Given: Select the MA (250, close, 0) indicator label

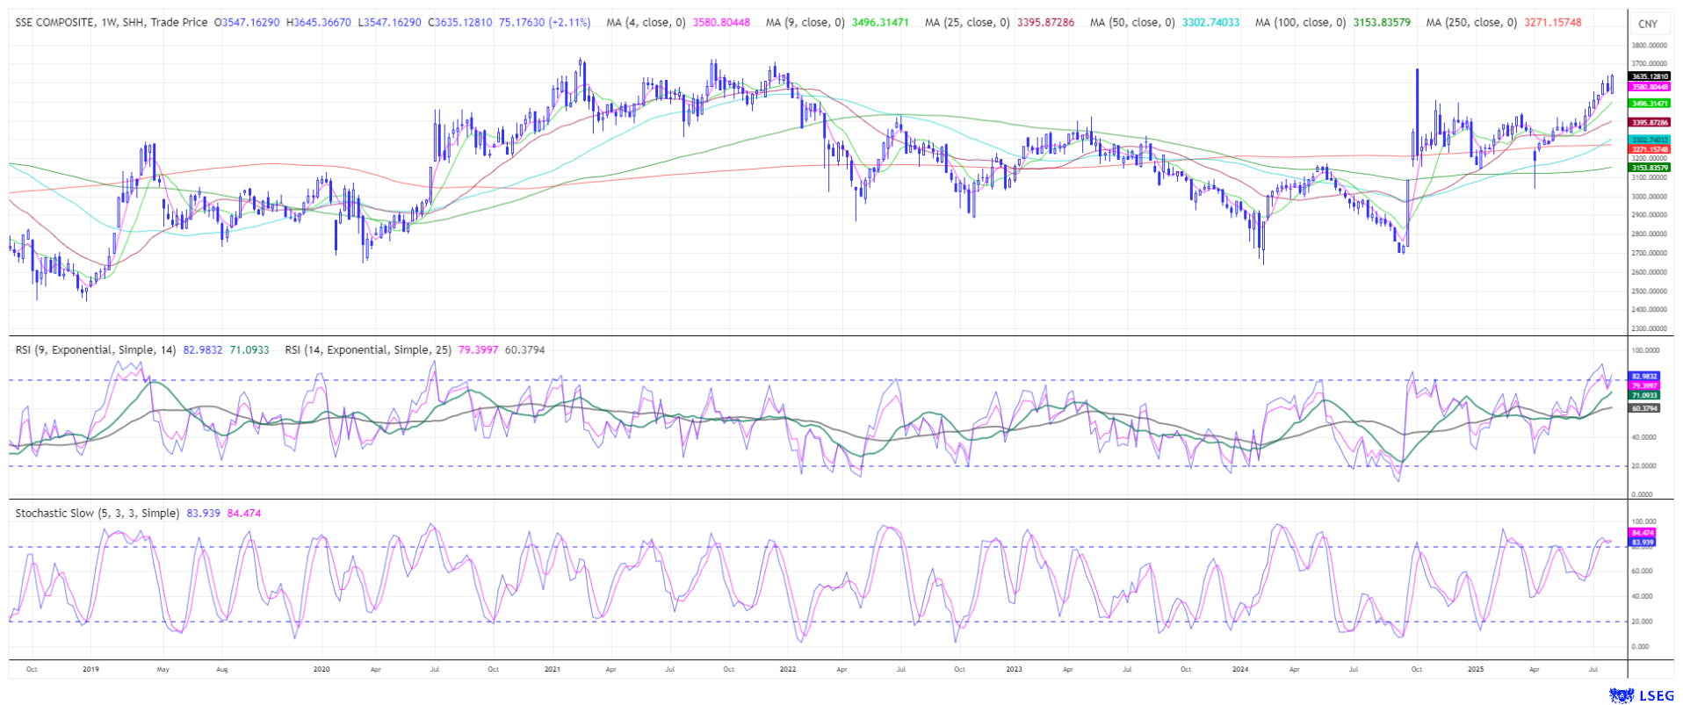Looking at the screenshot, I should pos(1470,22).
